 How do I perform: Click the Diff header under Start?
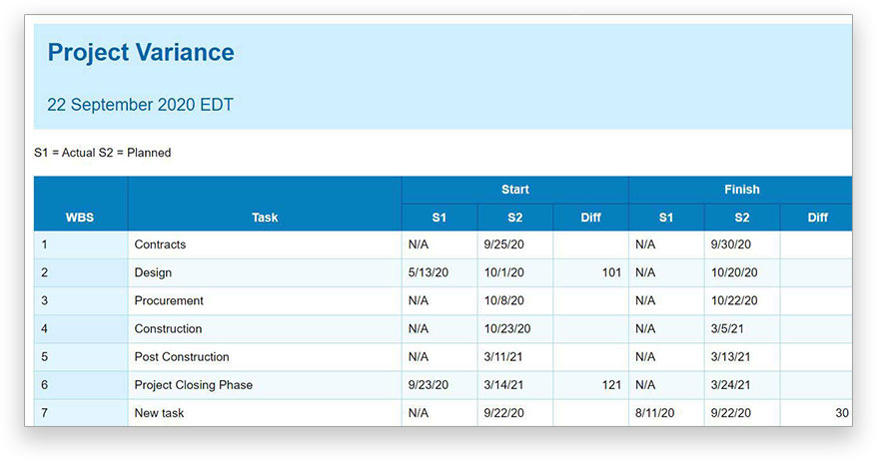590,218
